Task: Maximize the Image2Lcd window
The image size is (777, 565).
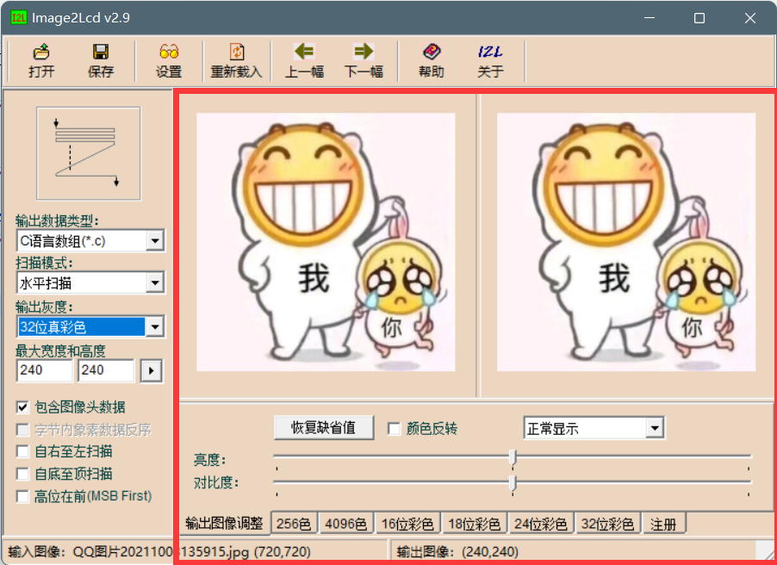Action: click(x=699, y=18)
